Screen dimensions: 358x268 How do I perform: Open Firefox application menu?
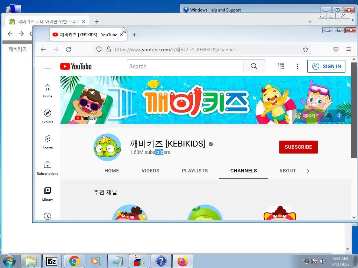tap(349, 49)
